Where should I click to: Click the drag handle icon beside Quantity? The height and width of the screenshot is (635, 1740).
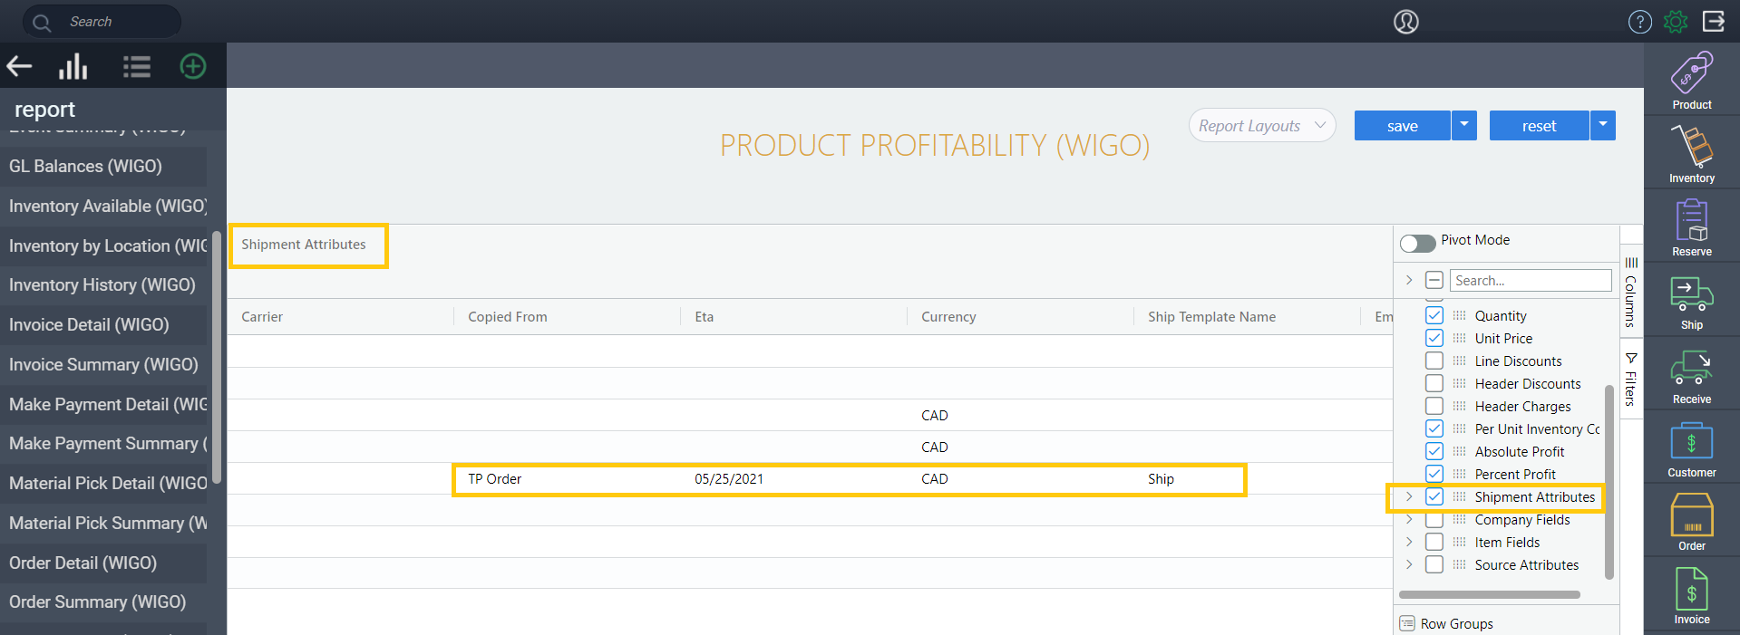click(1459, 315)
